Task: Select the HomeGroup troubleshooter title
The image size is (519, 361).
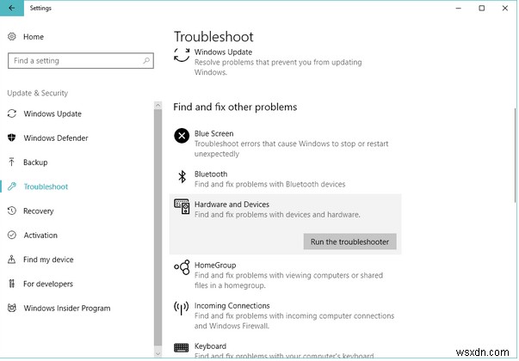Action: pos(215,265)
